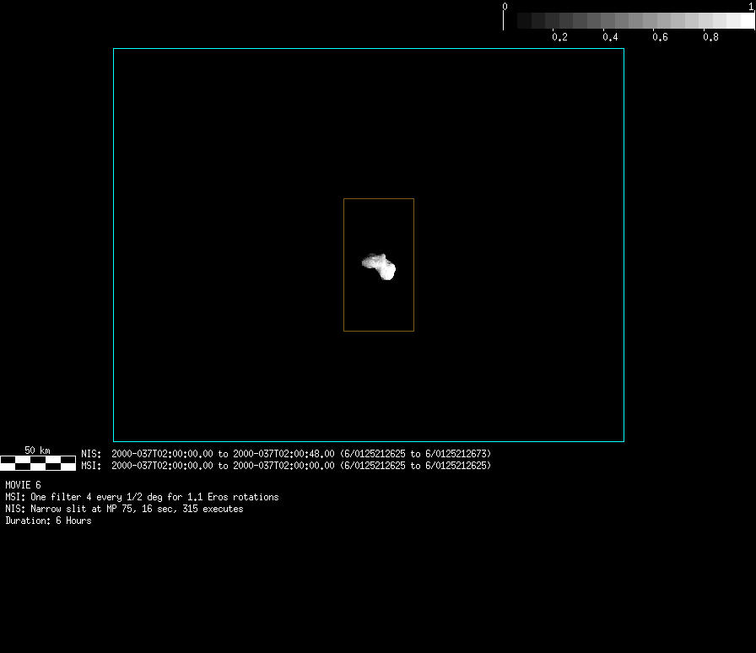Click the white end of grayscale bar
This screenshot has width=756, height=653.
746,20
